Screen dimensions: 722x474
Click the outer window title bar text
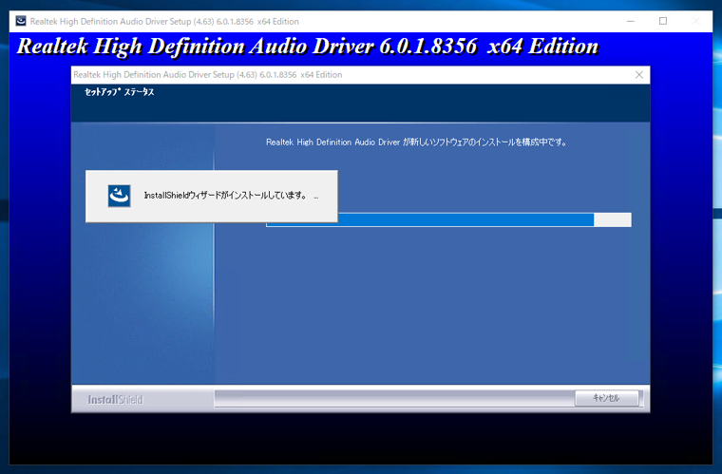[164, 21]
